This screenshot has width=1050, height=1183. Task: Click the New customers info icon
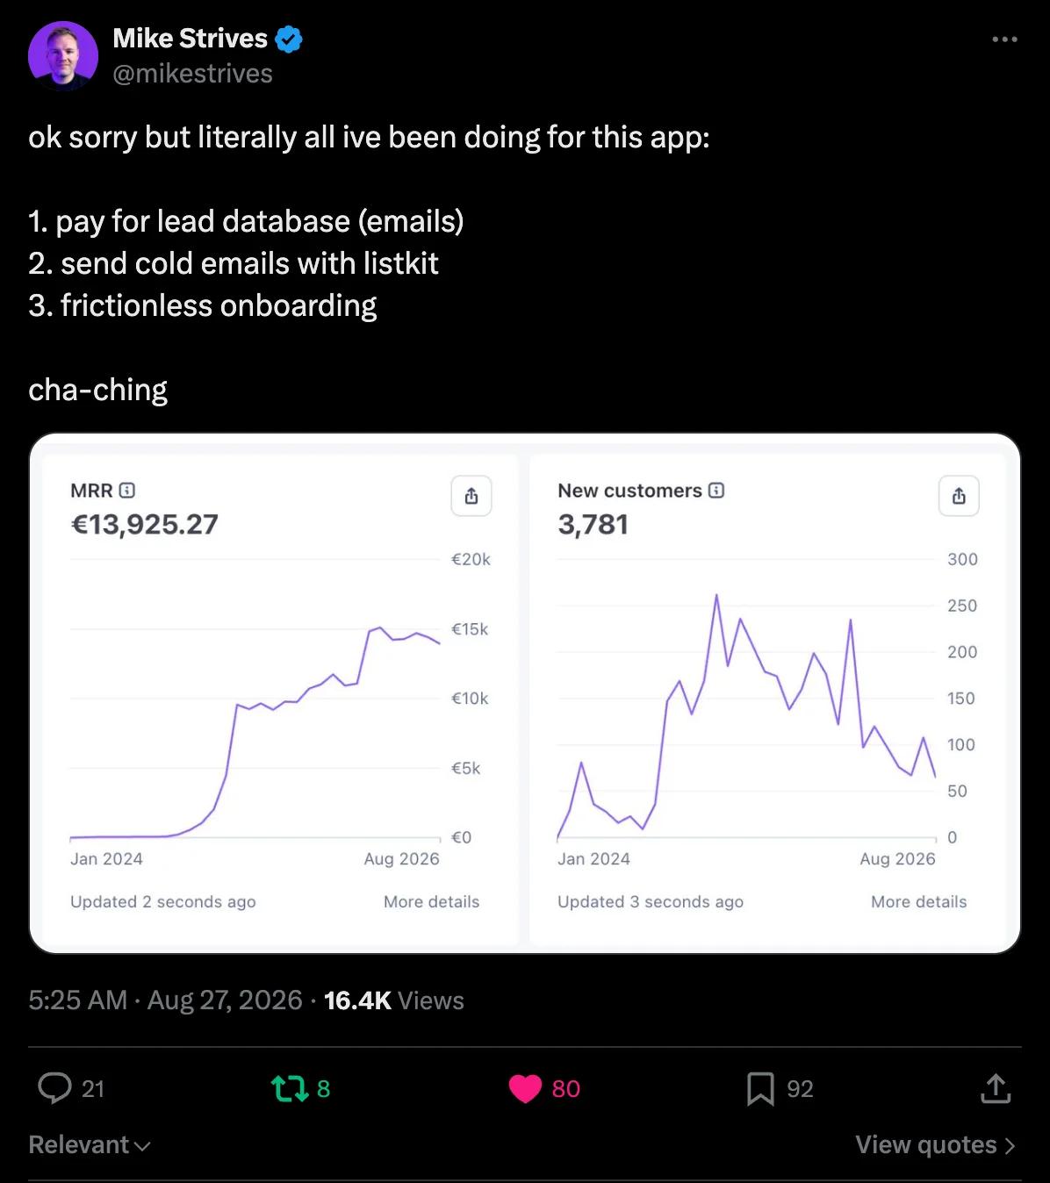click(x=716, y=491)
